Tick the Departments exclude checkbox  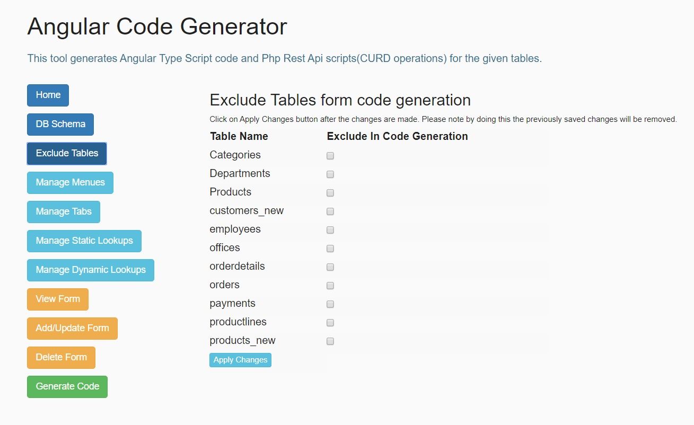tap(330, 174)
